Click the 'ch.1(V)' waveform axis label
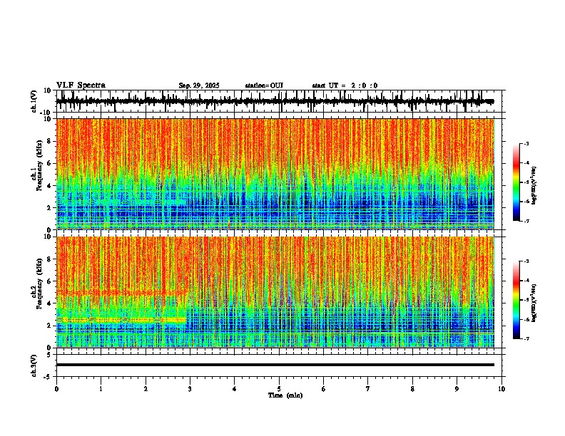The image size is (565, 436). [34, 101]
